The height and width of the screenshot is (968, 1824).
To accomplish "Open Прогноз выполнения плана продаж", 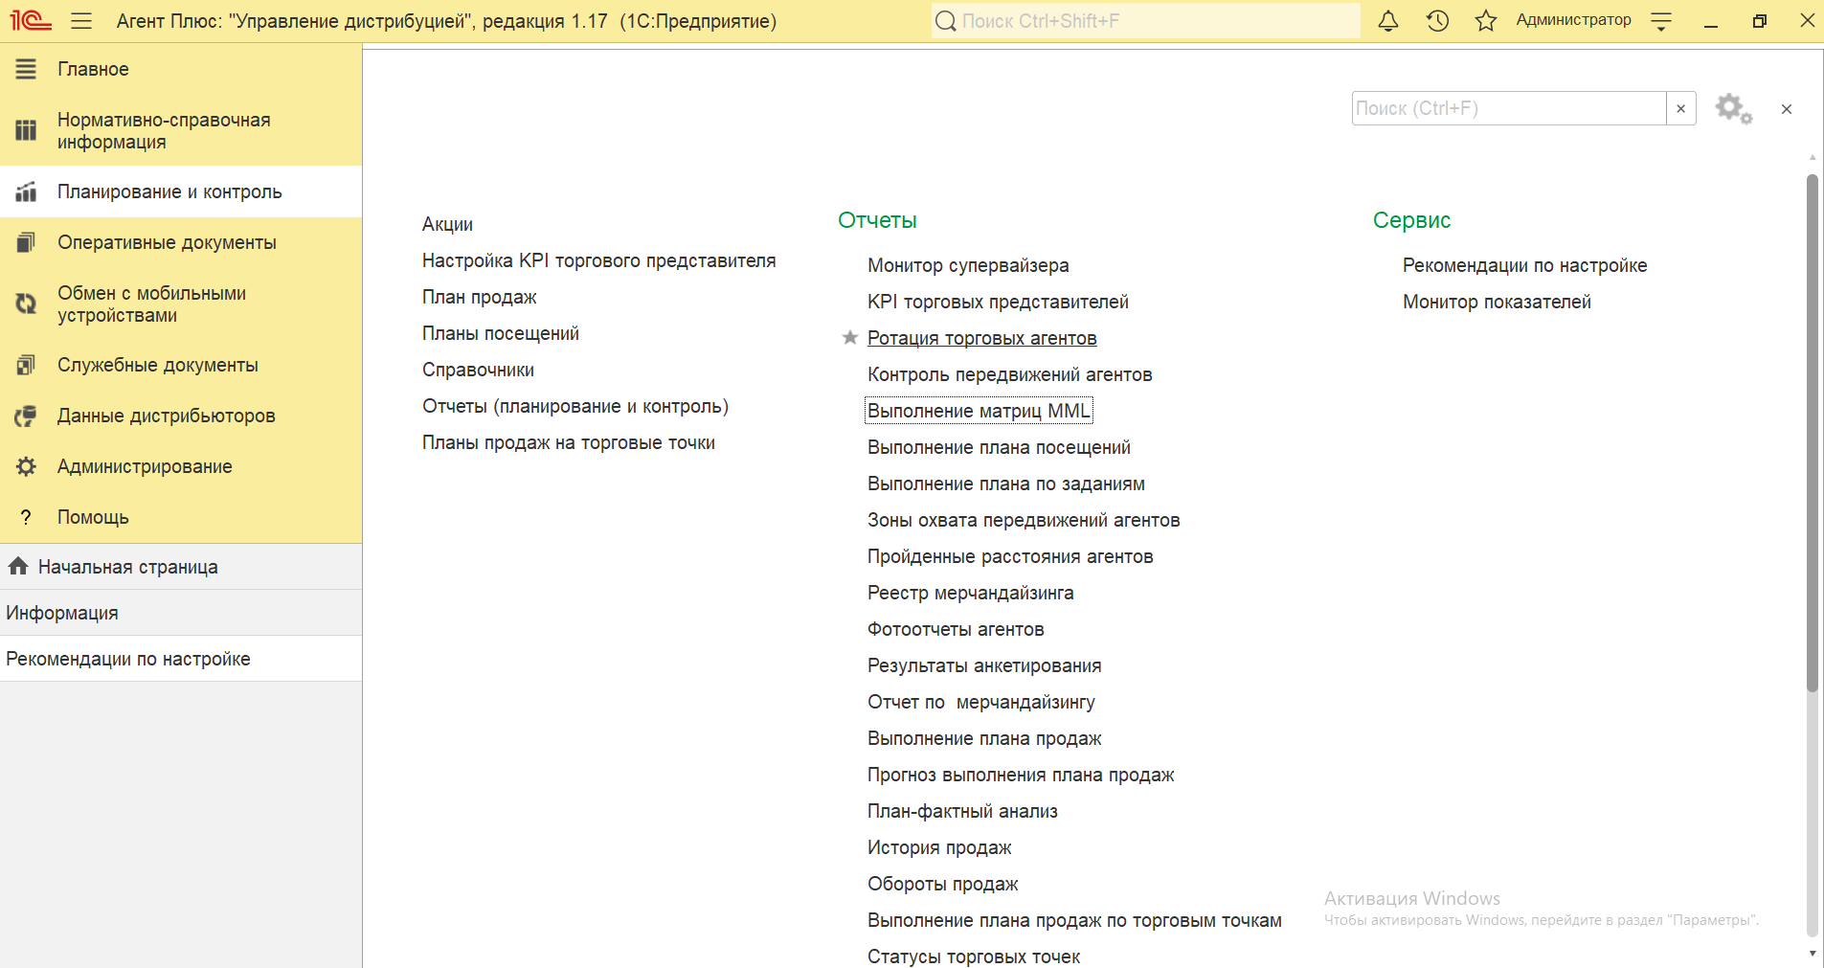I will 1021,775.
